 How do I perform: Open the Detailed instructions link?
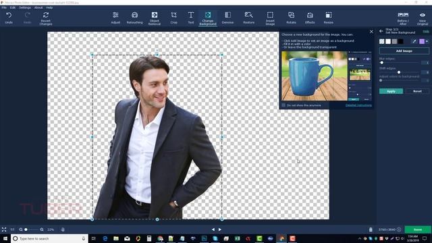(358, 105)
